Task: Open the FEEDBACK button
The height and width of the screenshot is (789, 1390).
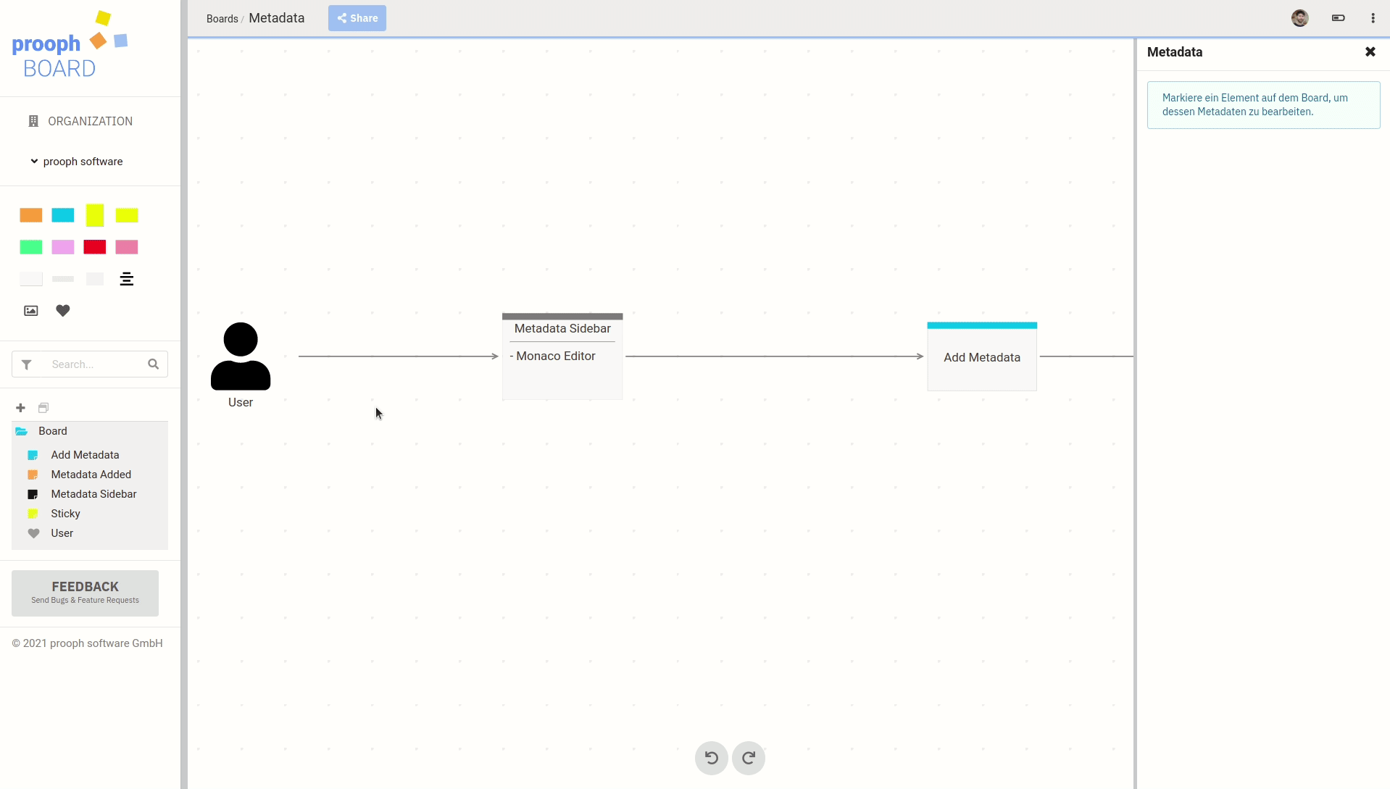Action: (85, 593)
